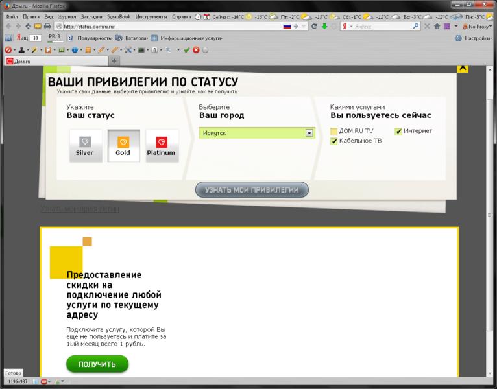Select the Silver status option
Image resolution: width=497 pixels, height=389 pixels.
86,146
